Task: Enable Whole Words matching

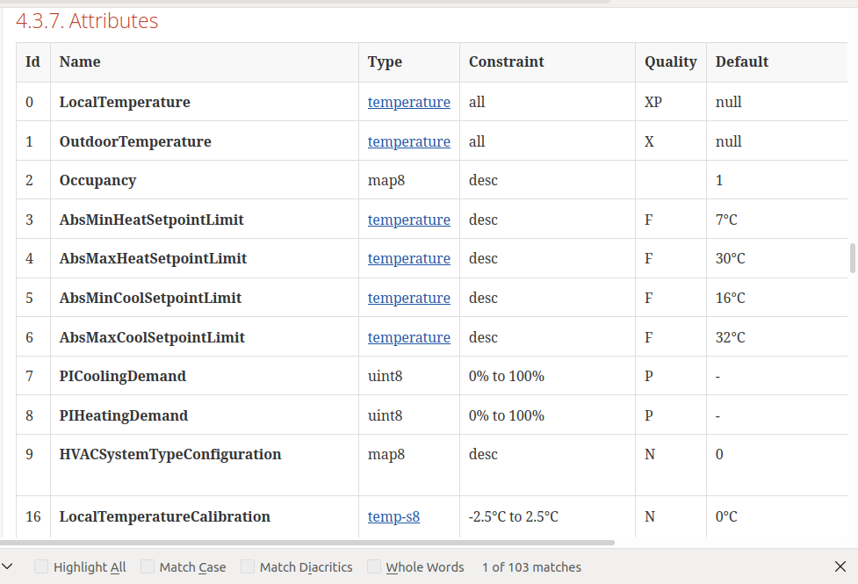Action: tap(372, 566)
